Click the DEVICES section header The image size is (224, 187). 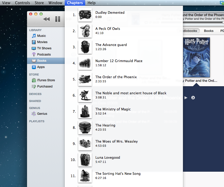tap(35, 94)
